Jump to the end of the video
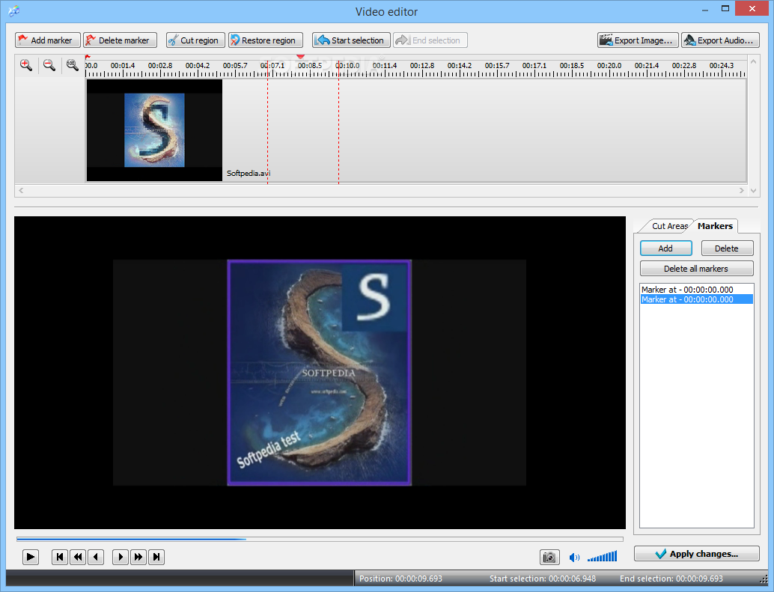 (x=156, y=557)
